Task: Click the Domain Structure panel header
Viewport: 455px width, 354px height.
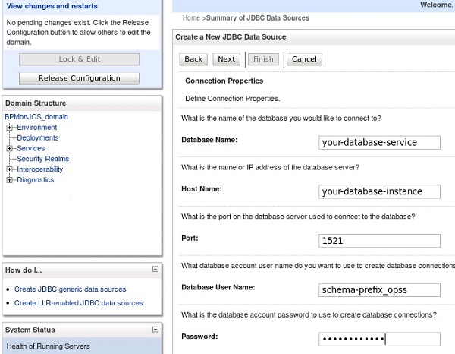Action: (82, 103)
